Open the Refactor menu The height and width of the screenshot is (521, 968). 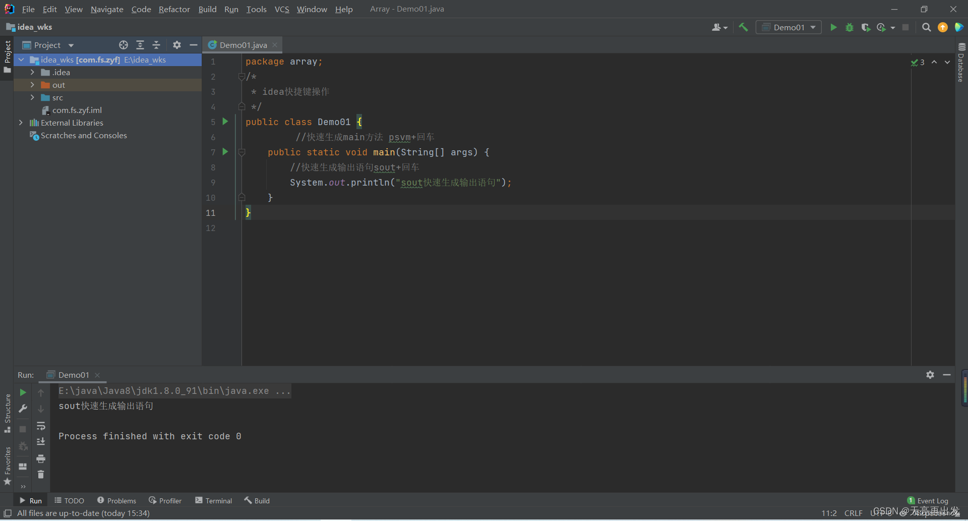point(174,9)
